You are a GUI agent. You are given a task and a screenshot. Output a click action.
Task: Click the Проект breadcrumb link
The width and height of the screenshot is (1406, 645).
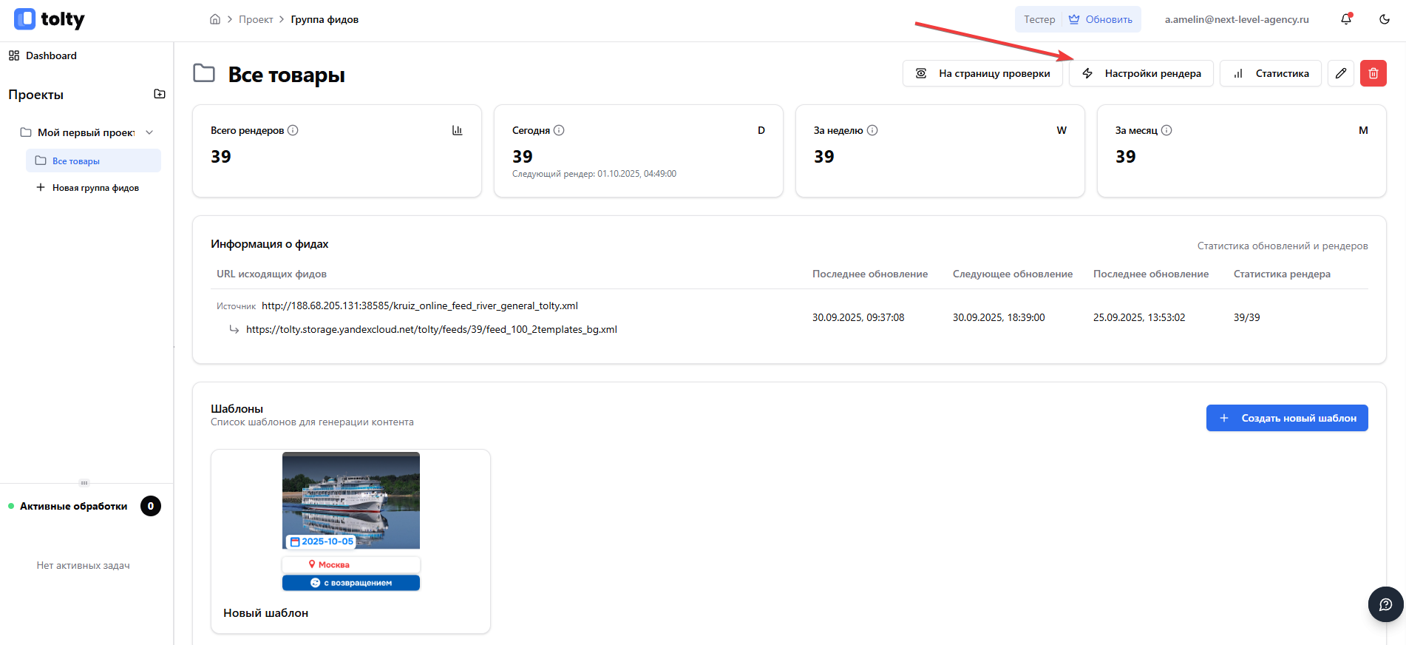256,19
